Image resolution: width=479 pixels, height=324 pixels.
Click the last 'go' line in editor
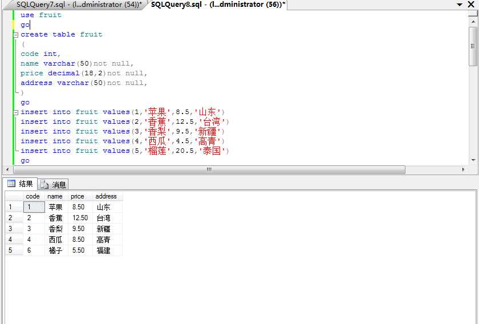click(25, 161)
